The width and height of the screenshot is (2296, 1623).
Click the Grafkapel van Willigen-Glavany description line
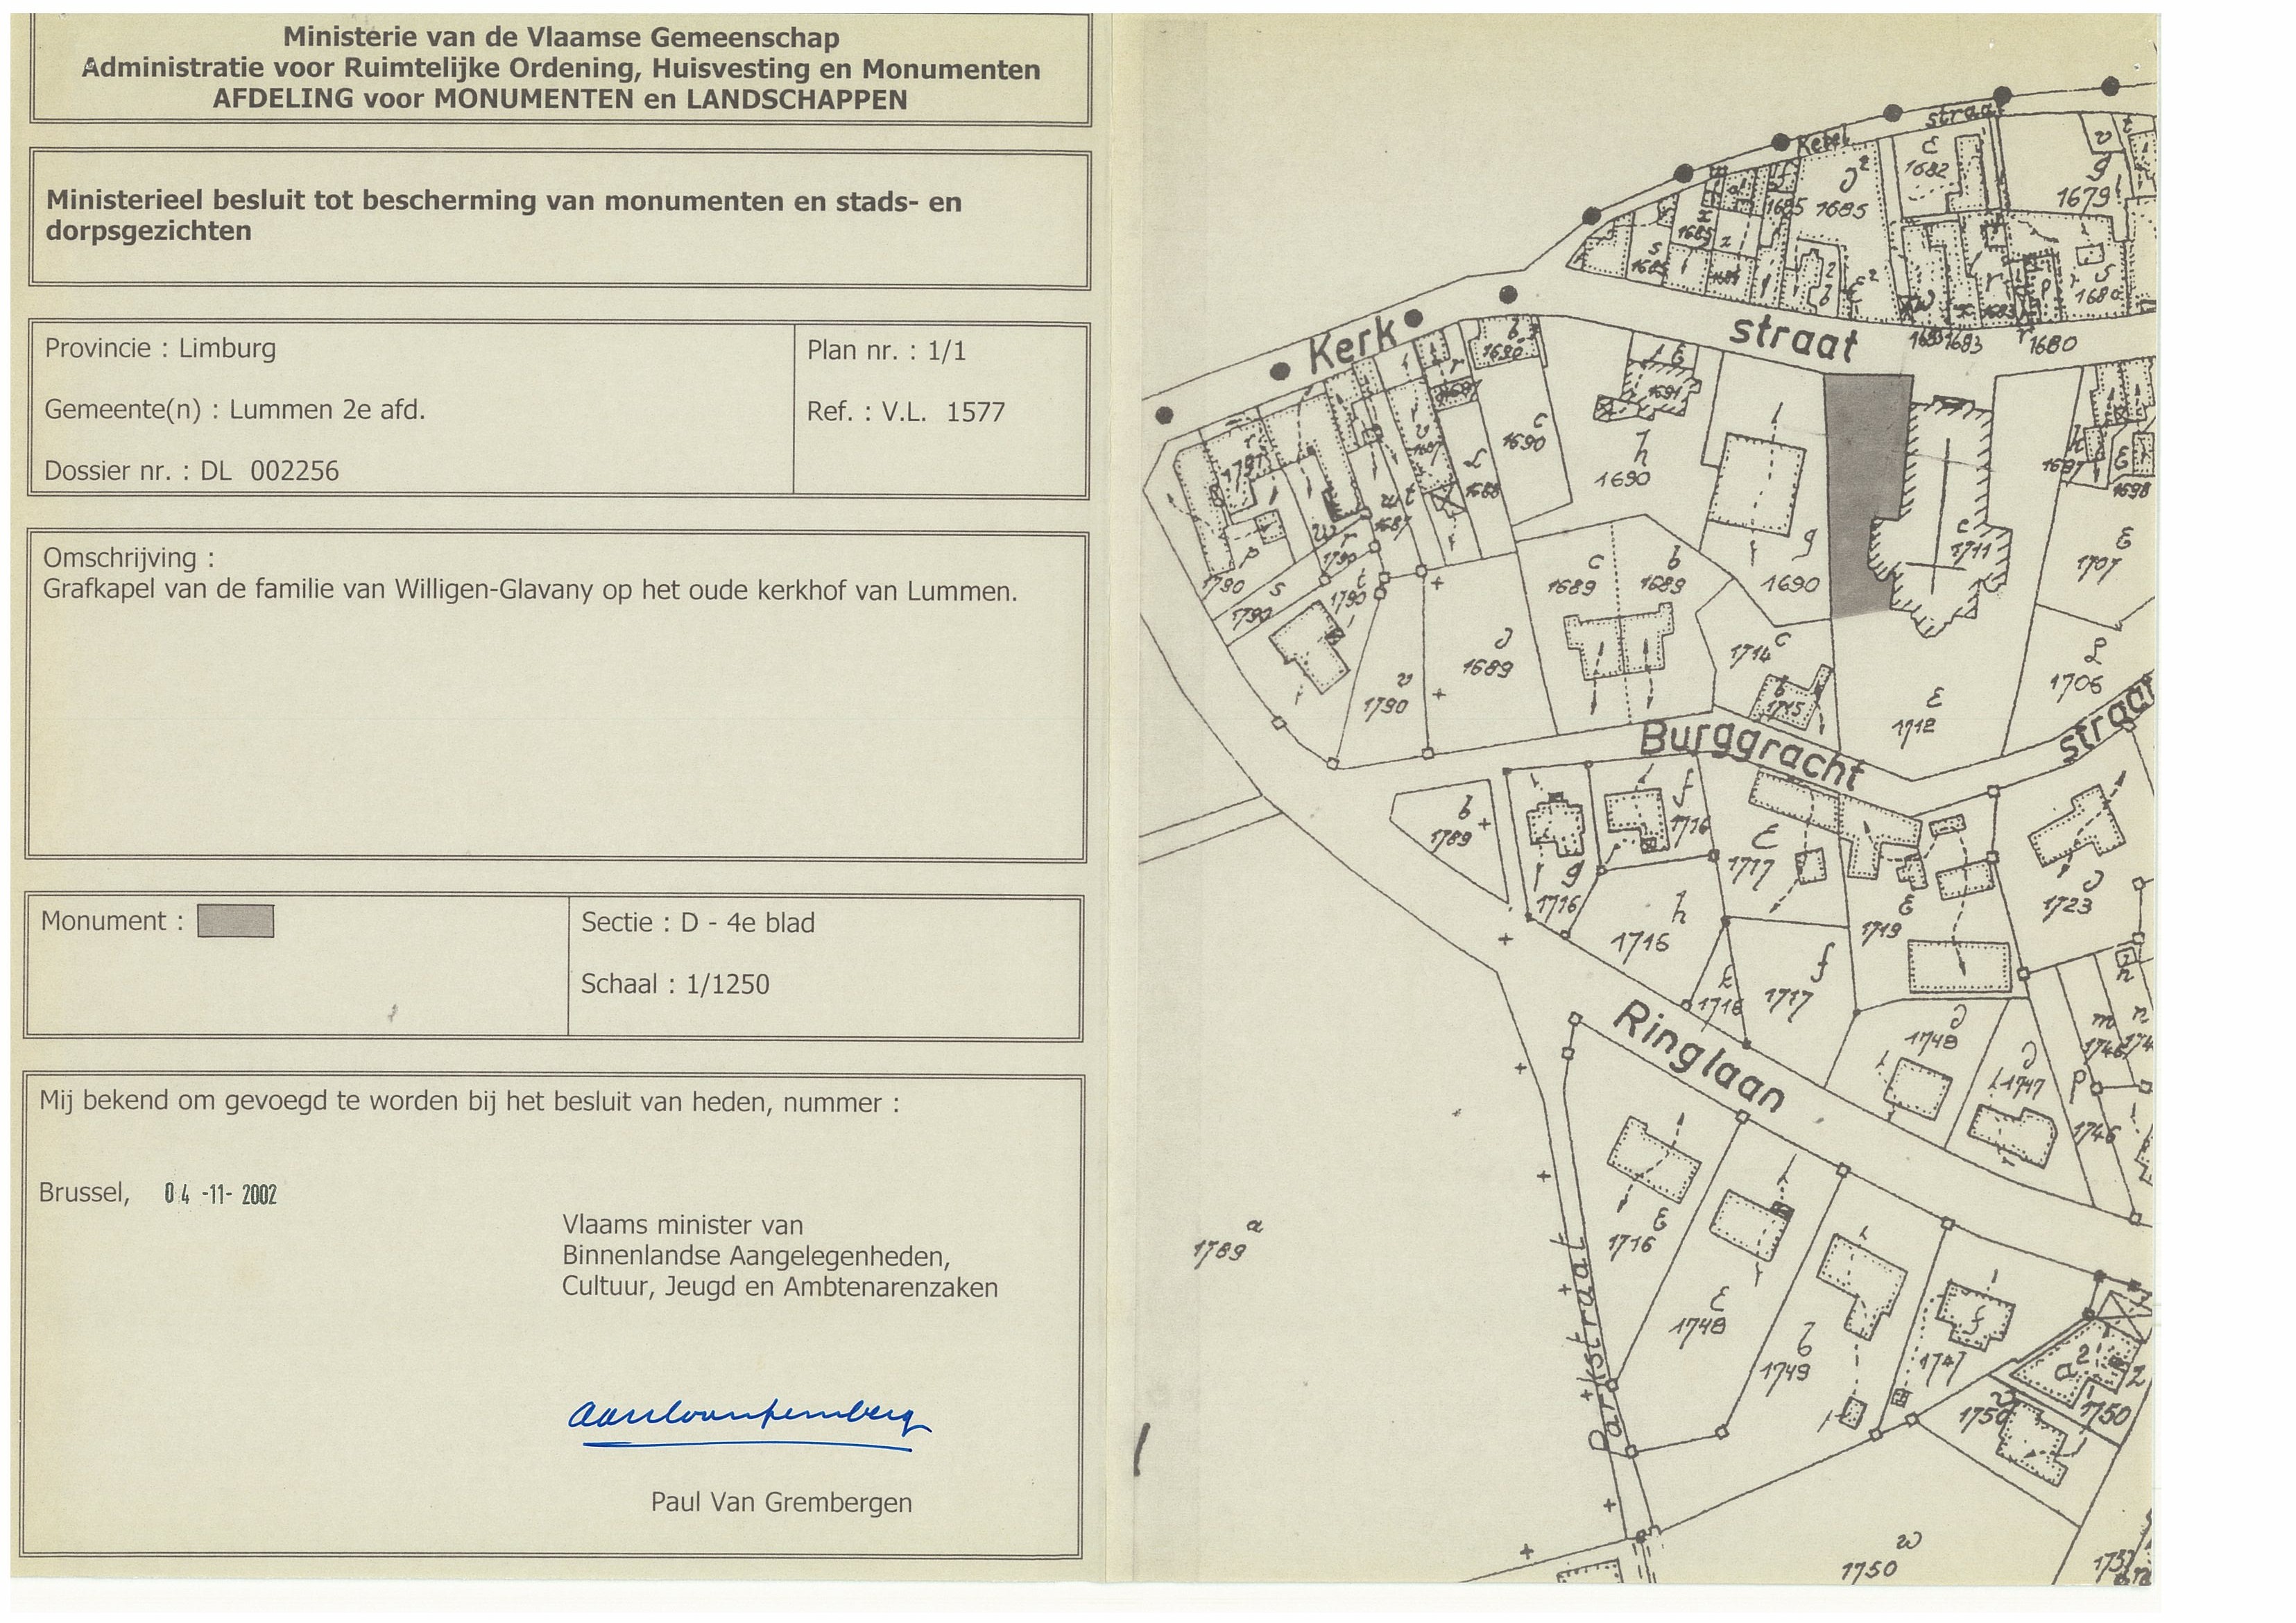tap(529, 590)
